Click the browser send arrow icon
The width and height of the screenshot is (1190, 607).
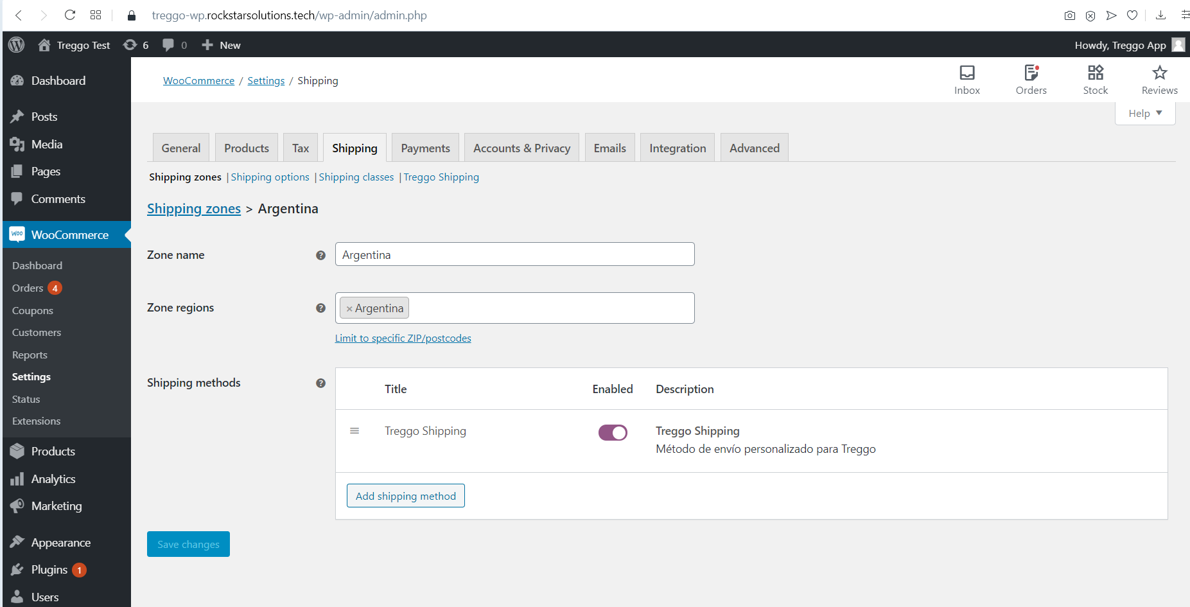[x=1112, y=15]
